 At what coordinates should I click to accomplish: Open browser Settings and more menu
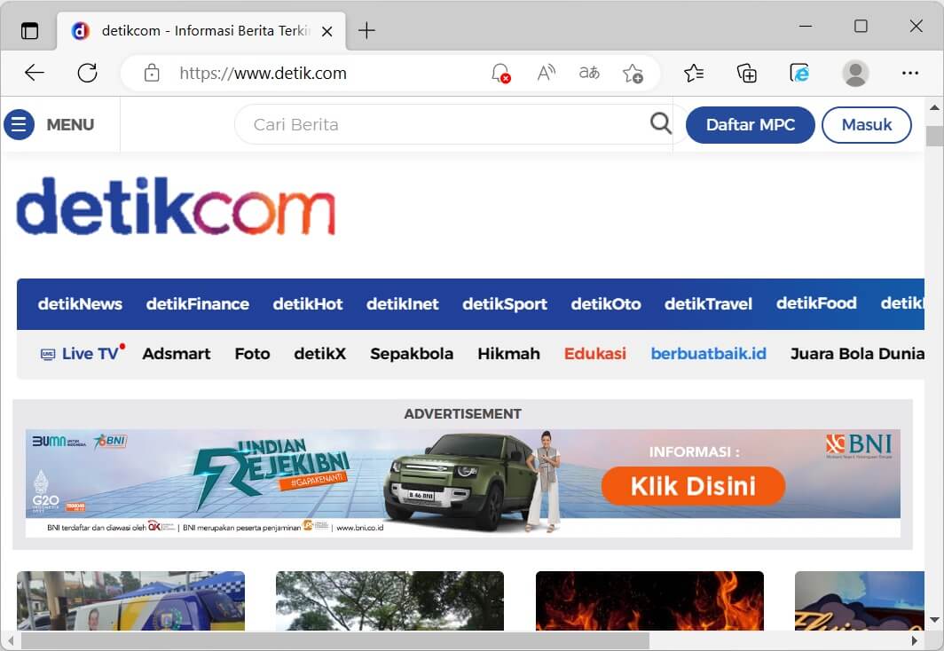click(909, 74)
